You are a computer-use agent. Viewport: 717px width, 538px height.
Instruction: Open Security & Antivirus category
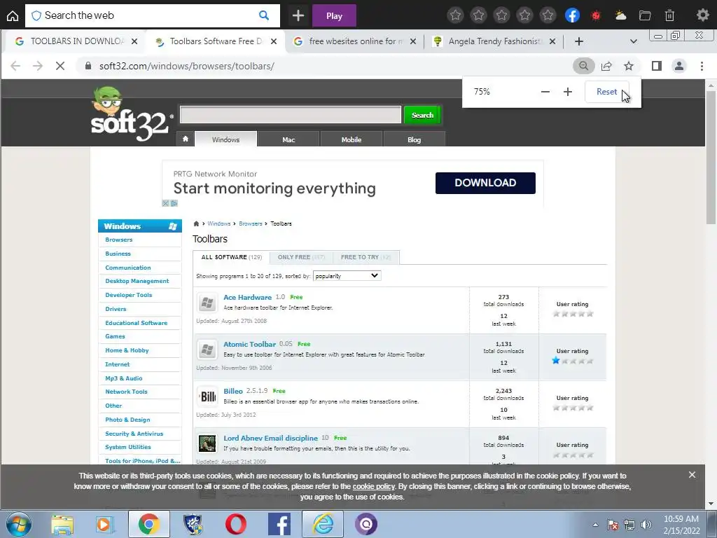(x=134, y=434)
